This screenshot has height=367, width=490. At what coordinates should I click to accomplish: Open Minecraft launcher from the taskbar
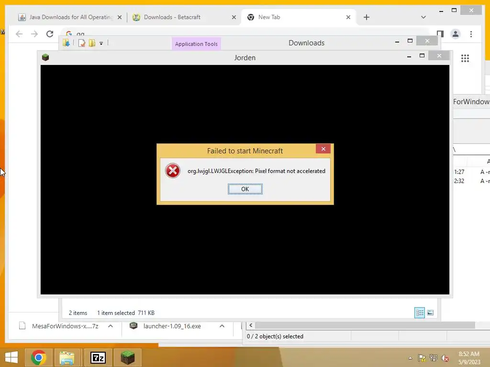click(x=127, y=357)
